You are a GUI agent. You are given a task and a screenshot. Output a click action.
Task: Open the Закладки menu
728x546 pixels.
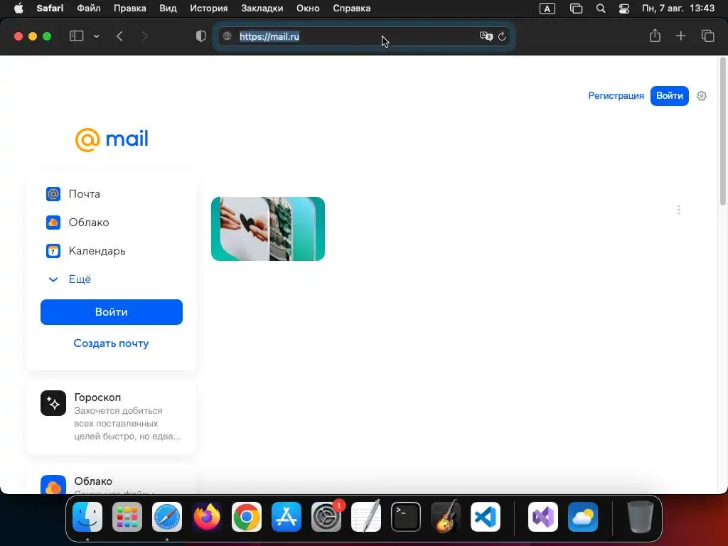coord(262,9)
